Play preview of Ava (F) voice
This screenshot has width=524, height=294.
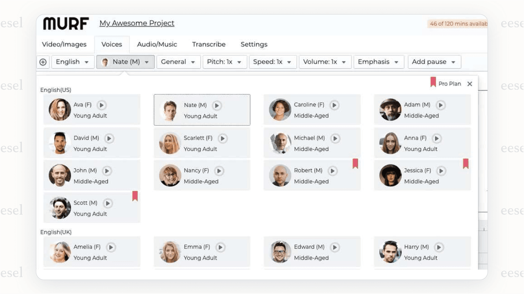coord(101,105)
